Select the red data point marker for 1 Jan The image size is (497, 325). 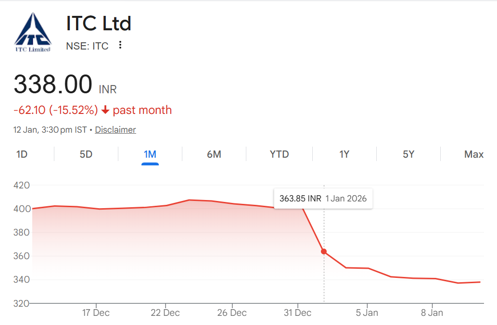tap(324, 251)
